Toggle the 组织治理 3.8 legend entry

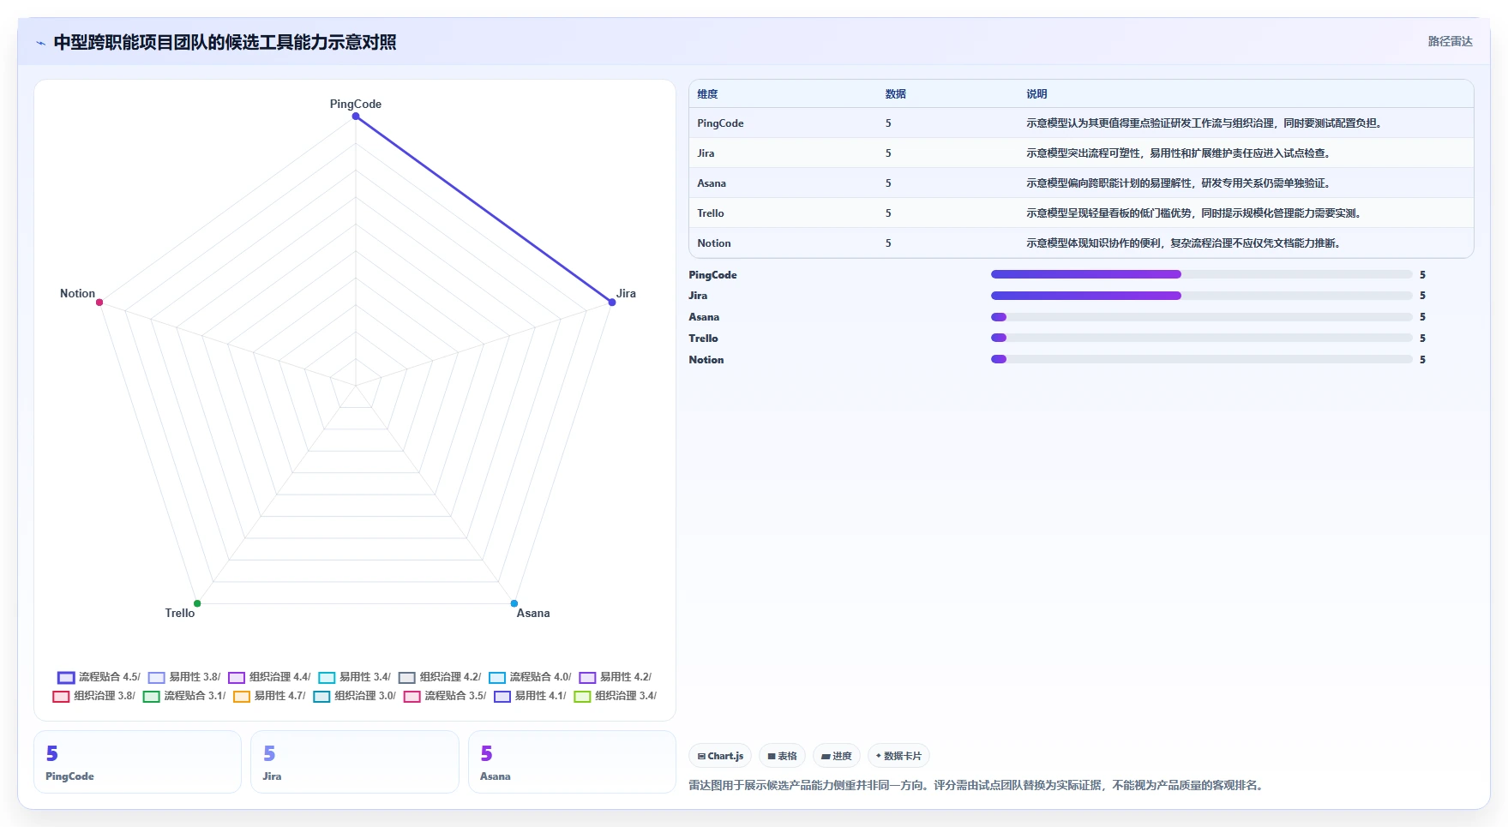(x=94, y=696)
